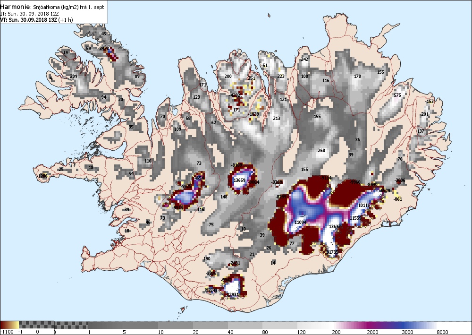Click the 200 value on the northern peninsula

(228, 76)
